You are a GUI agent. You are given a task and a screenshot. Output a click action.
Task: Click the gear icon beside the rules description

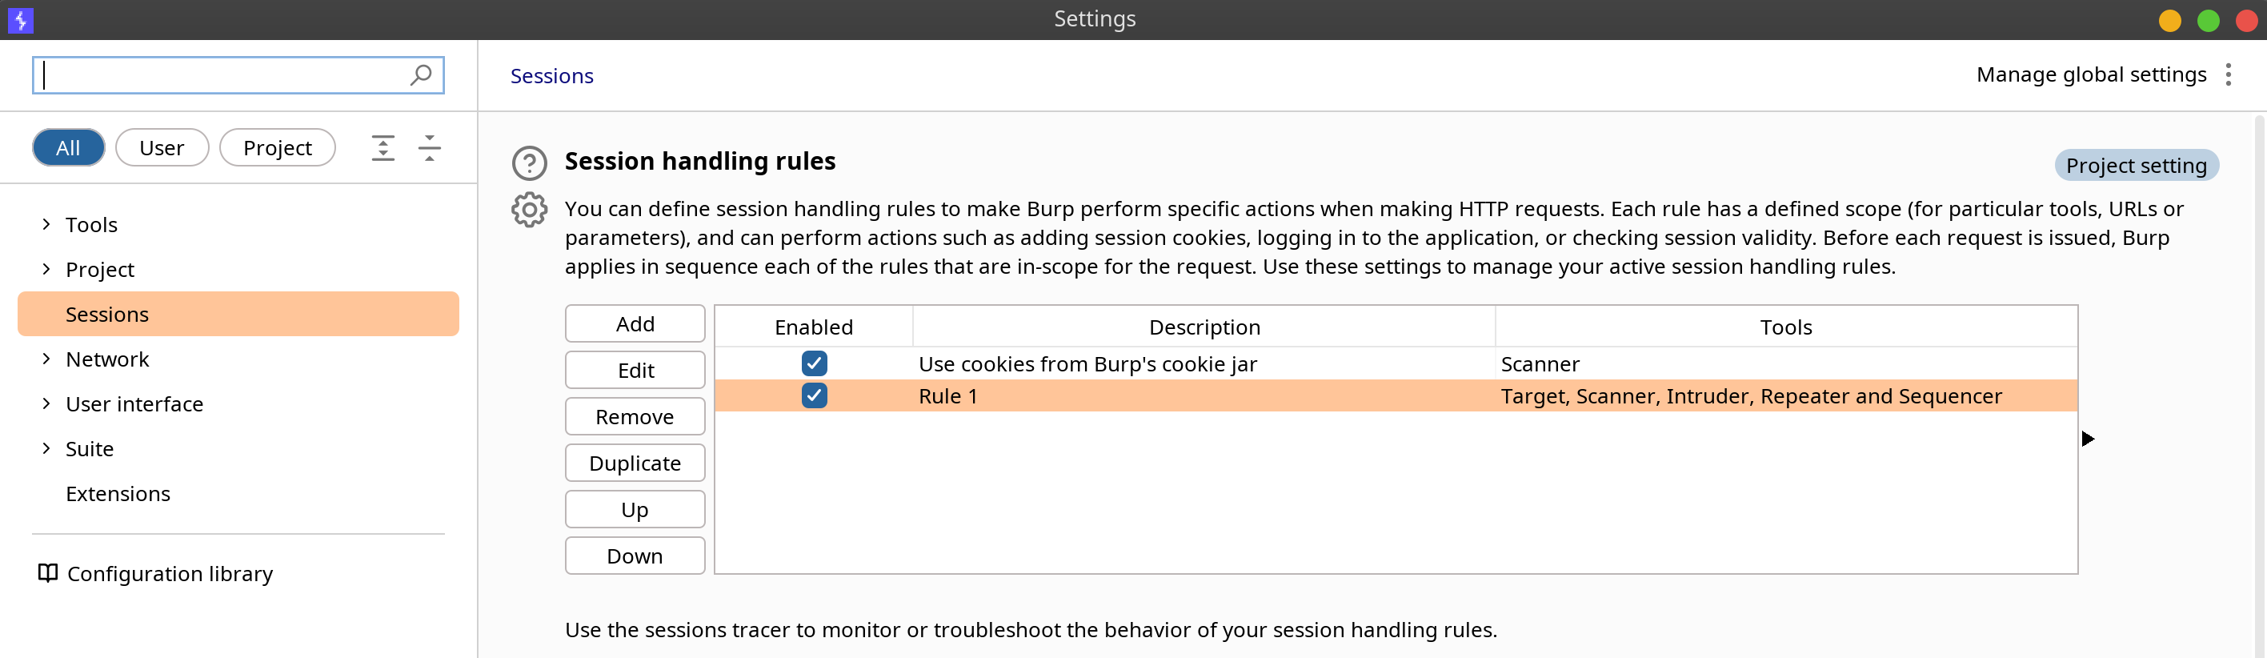(529, 210)
